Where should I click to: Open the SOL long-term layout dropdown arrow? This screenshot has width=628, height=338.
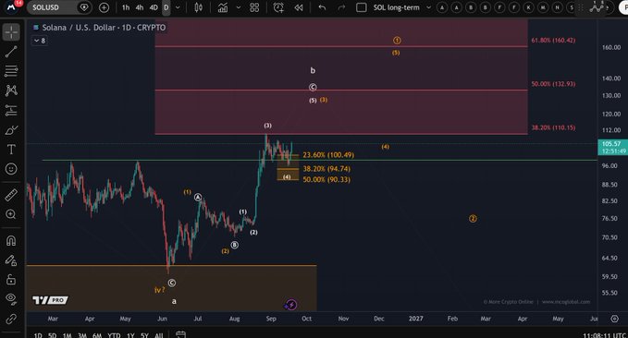click(x=428, y=7)
